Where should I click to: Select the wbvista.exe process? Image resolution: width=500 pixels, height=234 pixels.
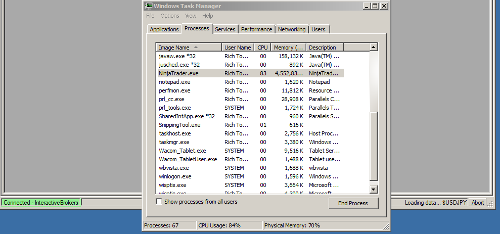click(251, 168)
